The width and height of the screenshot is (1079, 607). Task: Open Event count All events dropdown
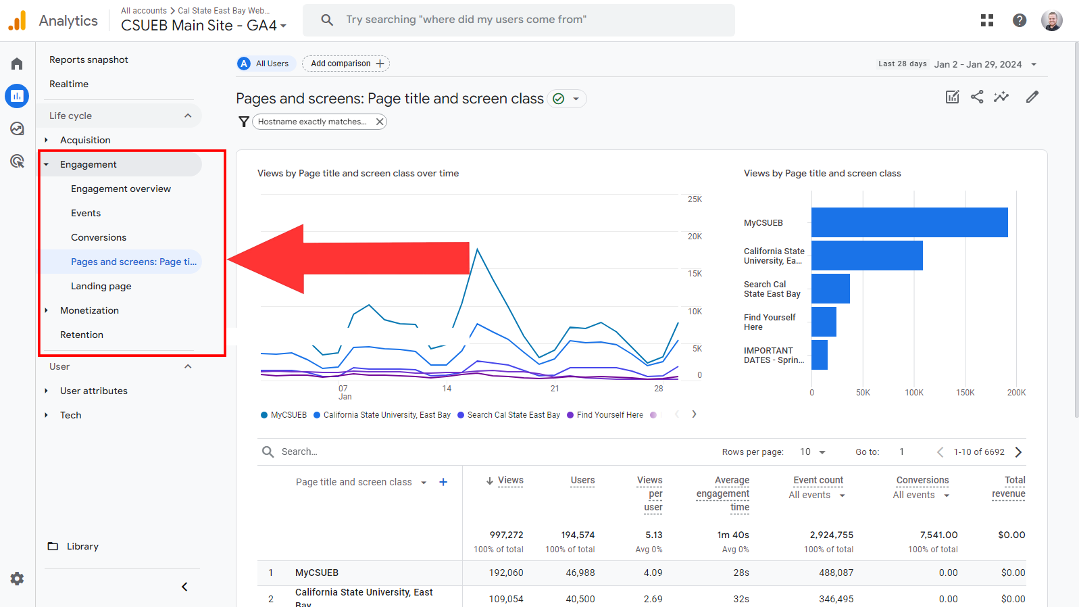click(817, 495)
